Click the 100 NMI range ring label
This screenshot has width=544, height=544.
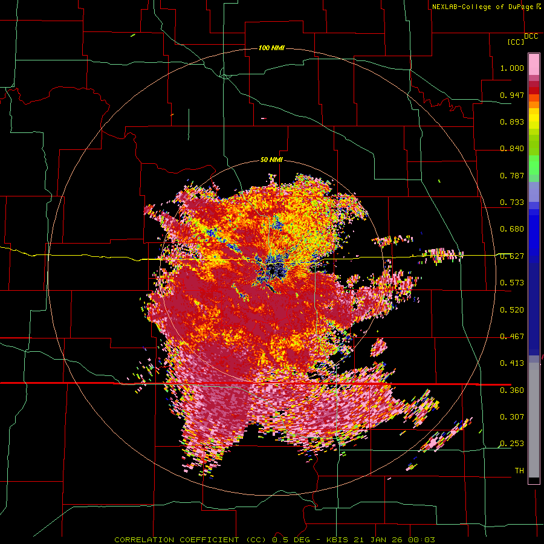point(271,48)
